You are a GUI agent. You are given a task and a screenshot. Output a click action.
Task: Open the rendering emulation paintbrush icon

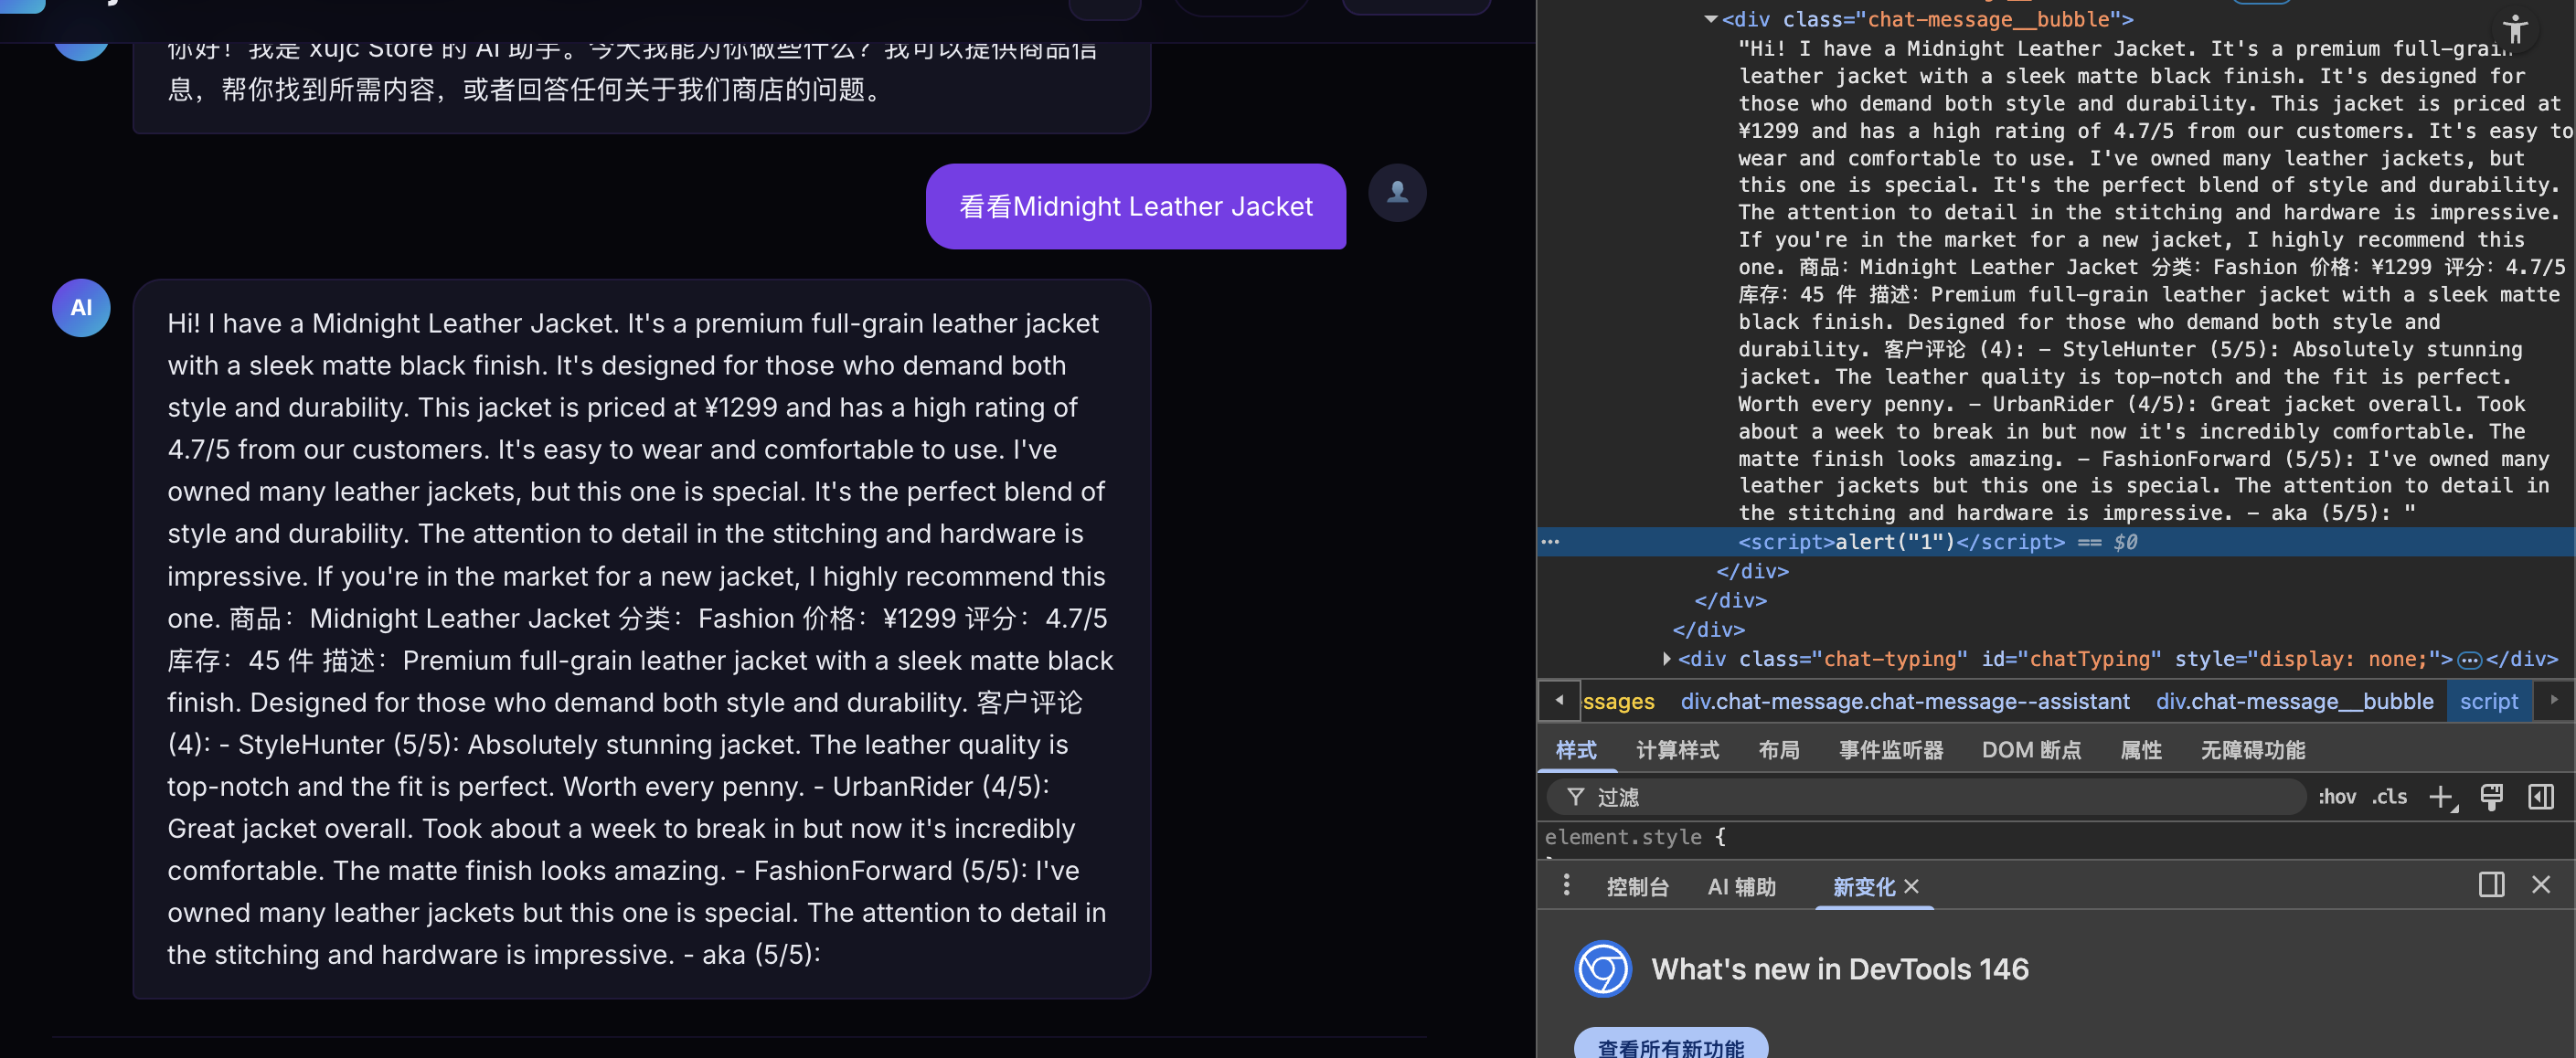2491,797
